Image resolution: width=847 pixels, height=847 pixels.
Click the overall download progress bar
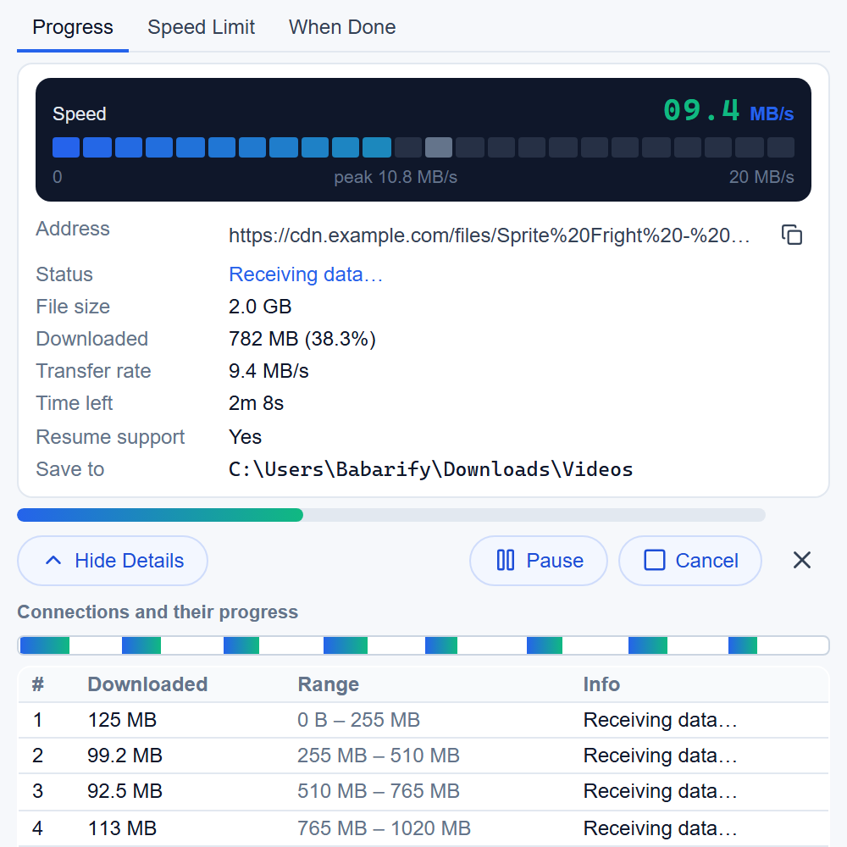(391, 515)
